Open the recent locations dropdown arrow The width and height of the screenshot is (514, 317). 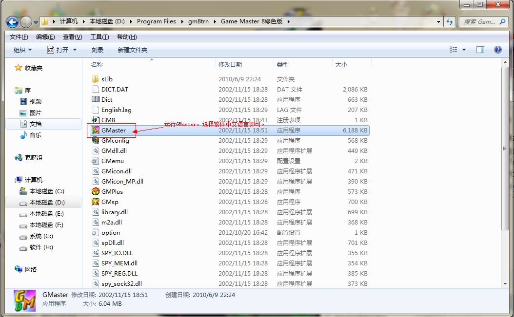pyautogui.click(x=36, y=22)
